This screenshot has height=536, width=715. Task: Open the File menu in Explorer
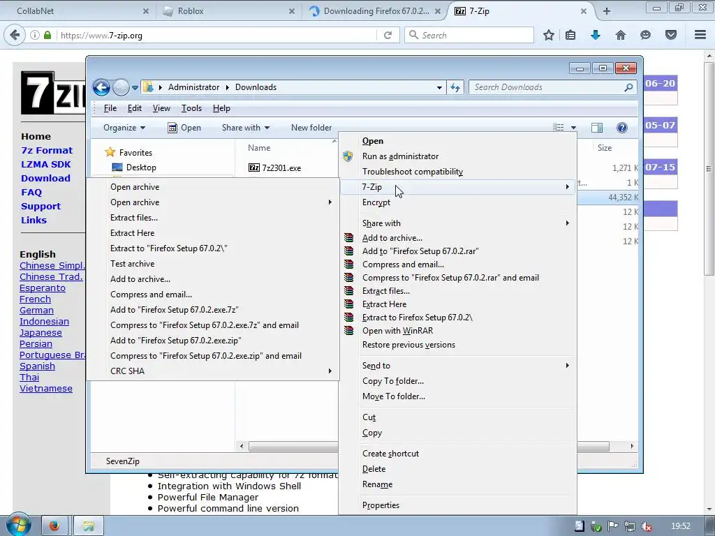coord(110,108)
